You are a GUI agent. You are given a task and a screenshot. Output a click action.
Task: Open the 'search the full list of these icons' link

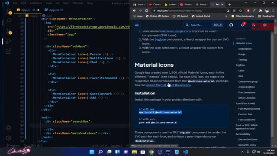click(168, 85)
